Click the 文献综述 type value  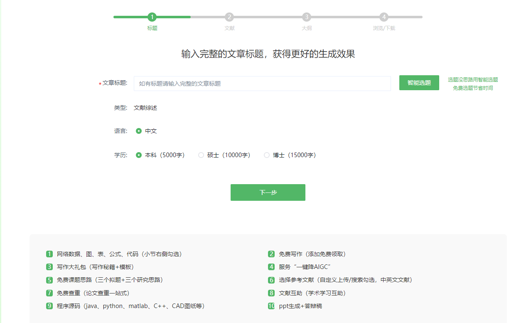click(x=145, y=108)
